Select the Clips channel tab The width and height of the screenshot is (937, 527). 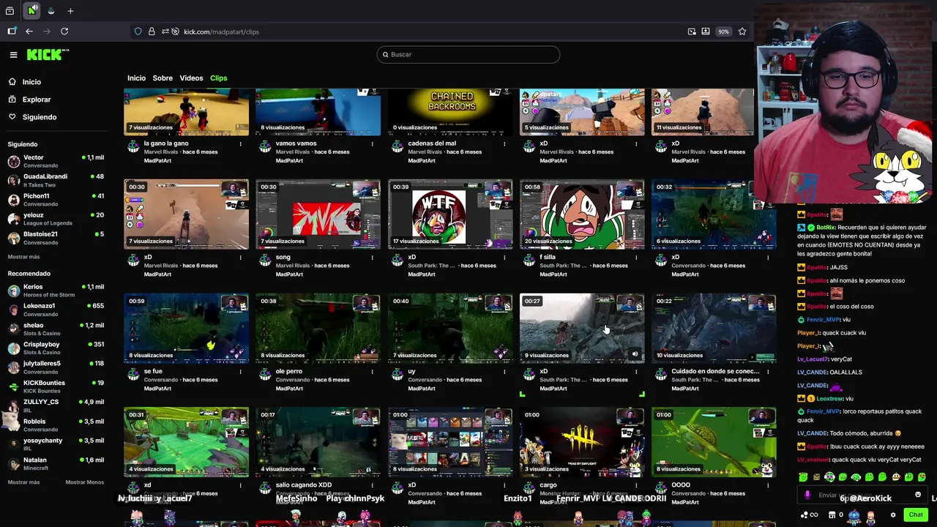[x=218, y=78]
